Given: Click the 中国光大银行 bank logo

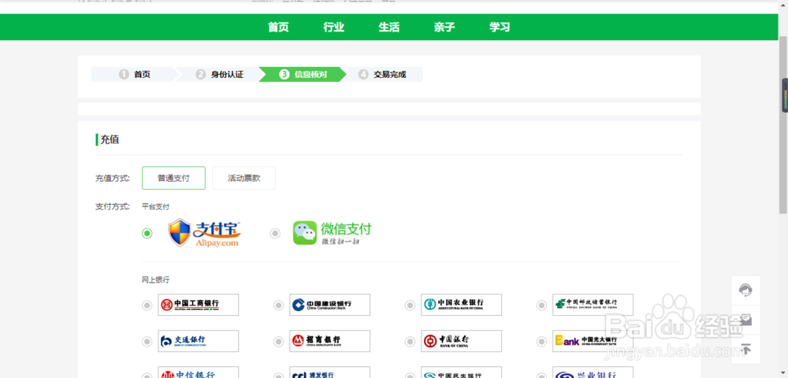Looking at the screenshot, I should (593, 341).
